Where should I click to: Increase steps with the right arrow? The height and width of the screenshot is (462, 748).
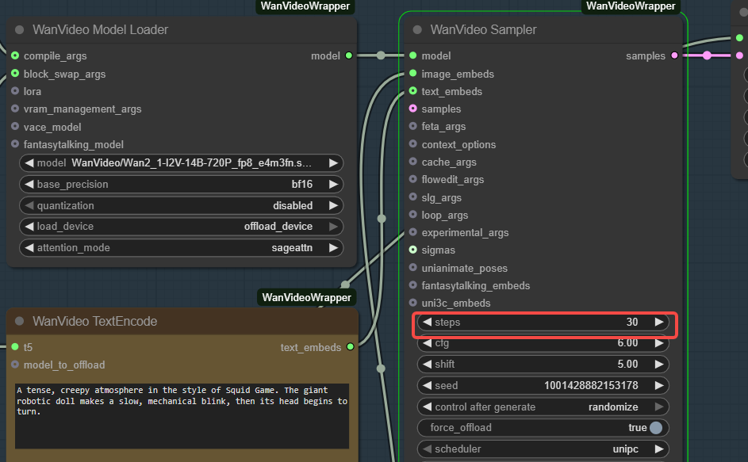[x=659, y=322]
